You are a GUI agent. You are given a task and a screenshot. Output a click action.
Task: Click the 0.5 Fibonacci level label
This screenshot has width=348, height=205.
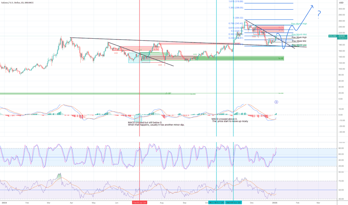pos(237,31)
